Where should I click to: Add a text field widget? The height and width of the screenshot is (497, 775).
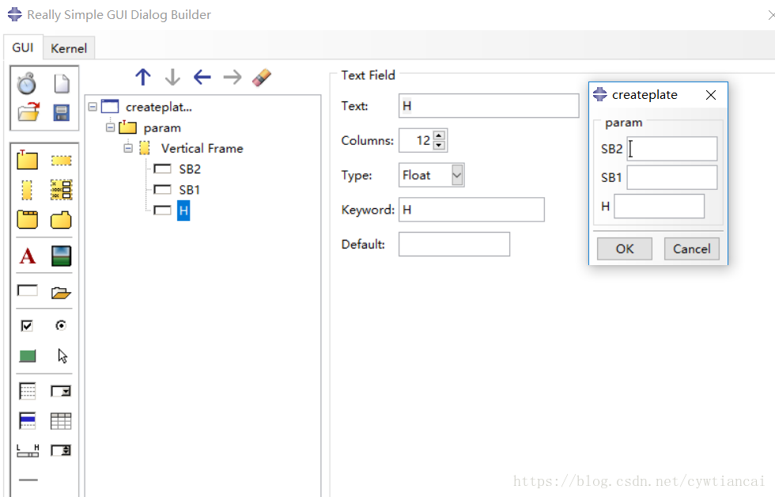27,290
